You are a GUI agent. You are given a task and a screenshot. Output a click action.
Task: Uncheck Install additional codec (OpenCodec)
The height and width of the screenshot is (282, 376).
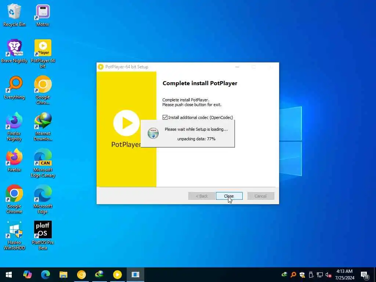(x=165, y=117)
